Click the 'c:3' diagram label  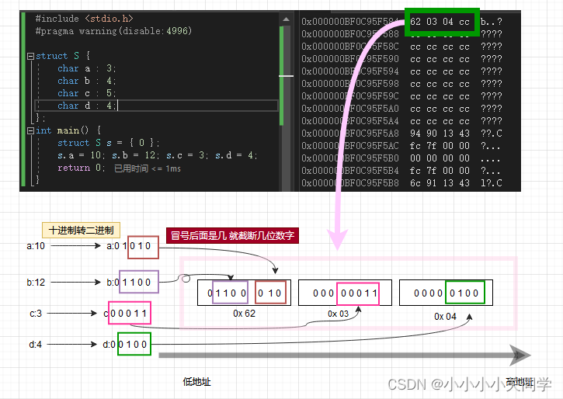tap(36, 314)
